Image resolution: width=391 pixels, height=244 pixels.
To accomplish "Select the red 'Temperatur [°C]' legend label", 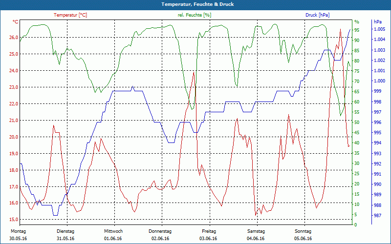I will click(x=70, y=15).
